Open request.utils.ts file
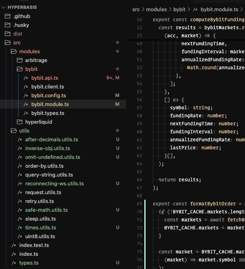Screen dimensions: 245x269 pyautogui.click(x=43, y=192)
